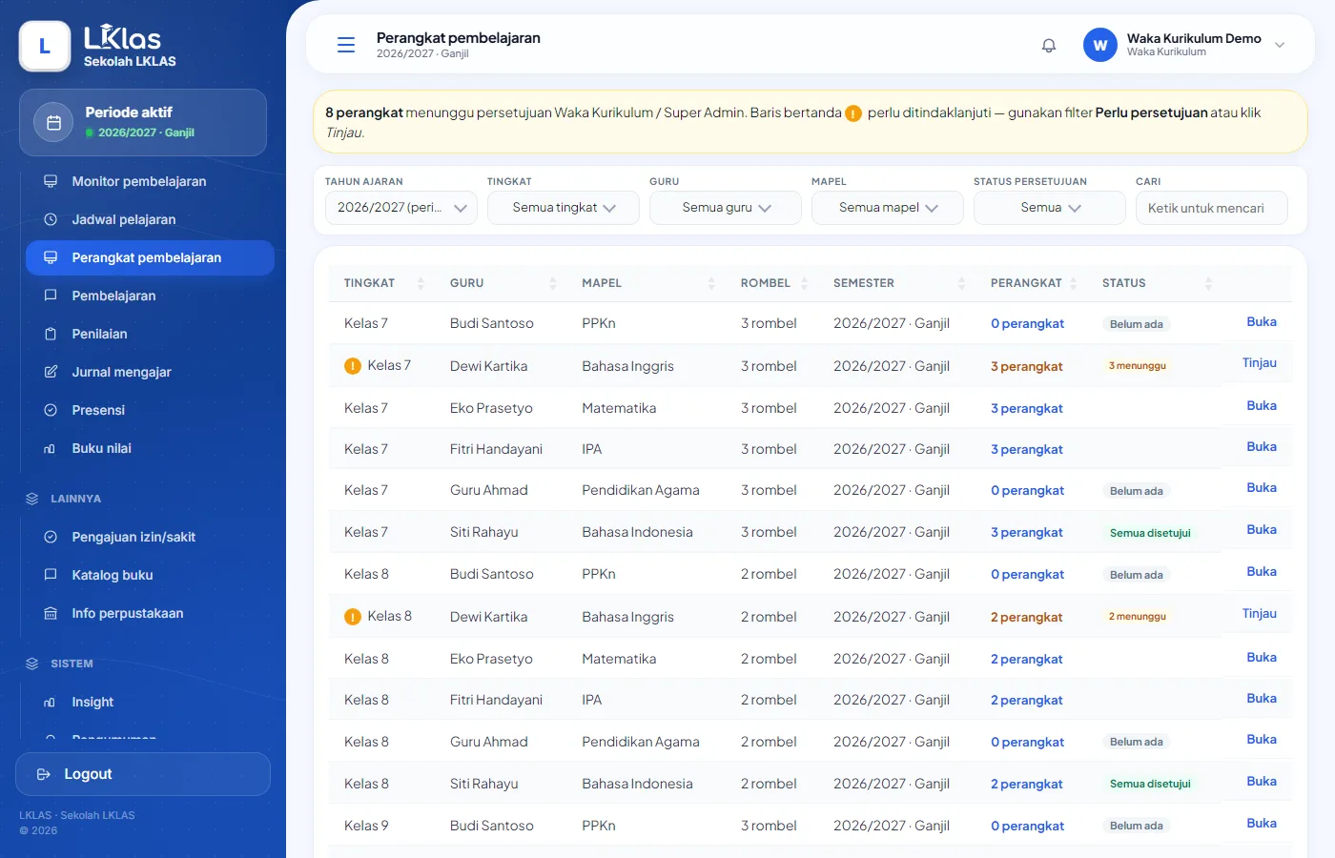Open the Semua guru filter dropdown
This screenshot has width=1335, height=858.
click(726, 208)
